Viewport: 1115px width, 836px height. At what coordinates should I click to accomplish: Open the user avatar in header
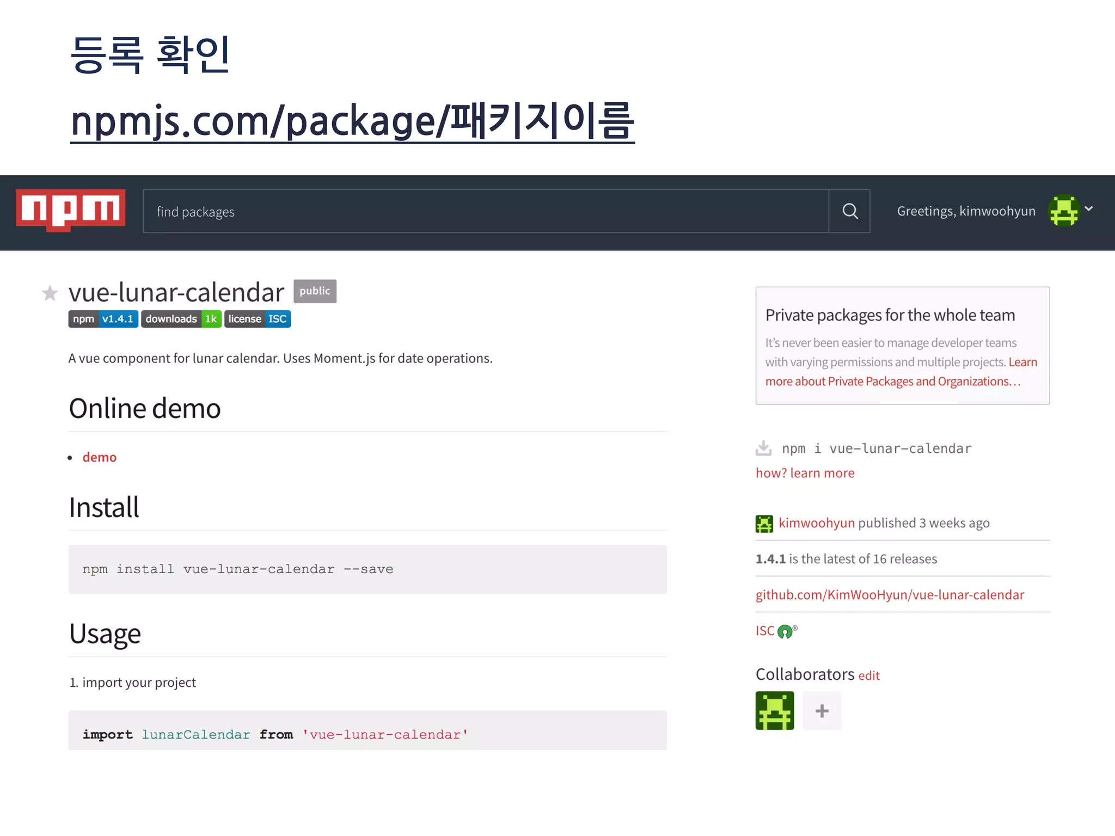(1063, 211)
